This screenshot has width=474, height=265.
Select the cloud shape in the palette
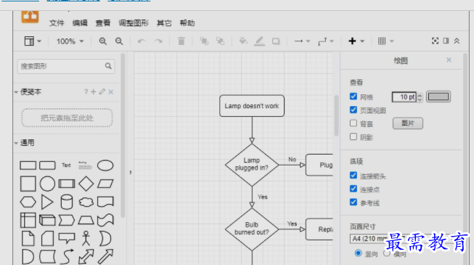(86, 202)
